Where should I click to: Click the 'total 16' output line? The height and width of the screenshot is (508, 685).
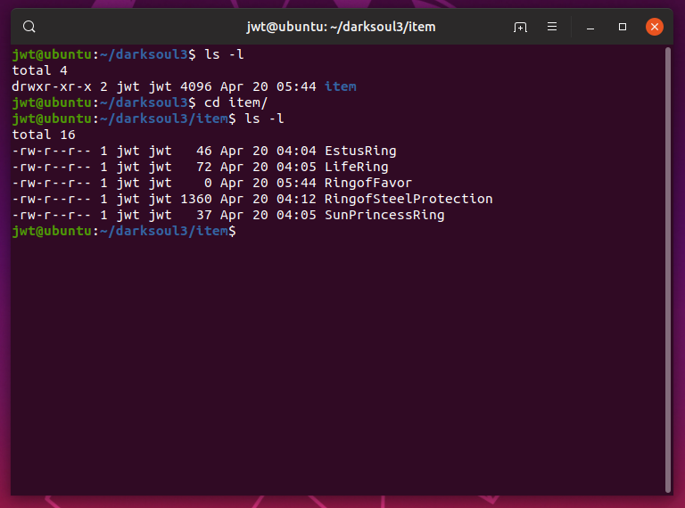[44, 135]
